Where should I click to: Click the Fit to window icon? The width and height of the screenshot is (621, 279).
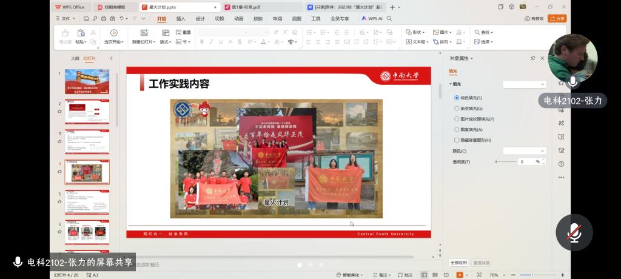(479, 275)
